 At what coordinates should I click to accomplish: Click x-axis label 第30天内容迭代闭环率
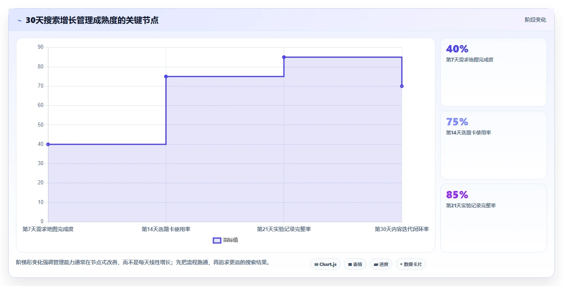click(402, 229)
